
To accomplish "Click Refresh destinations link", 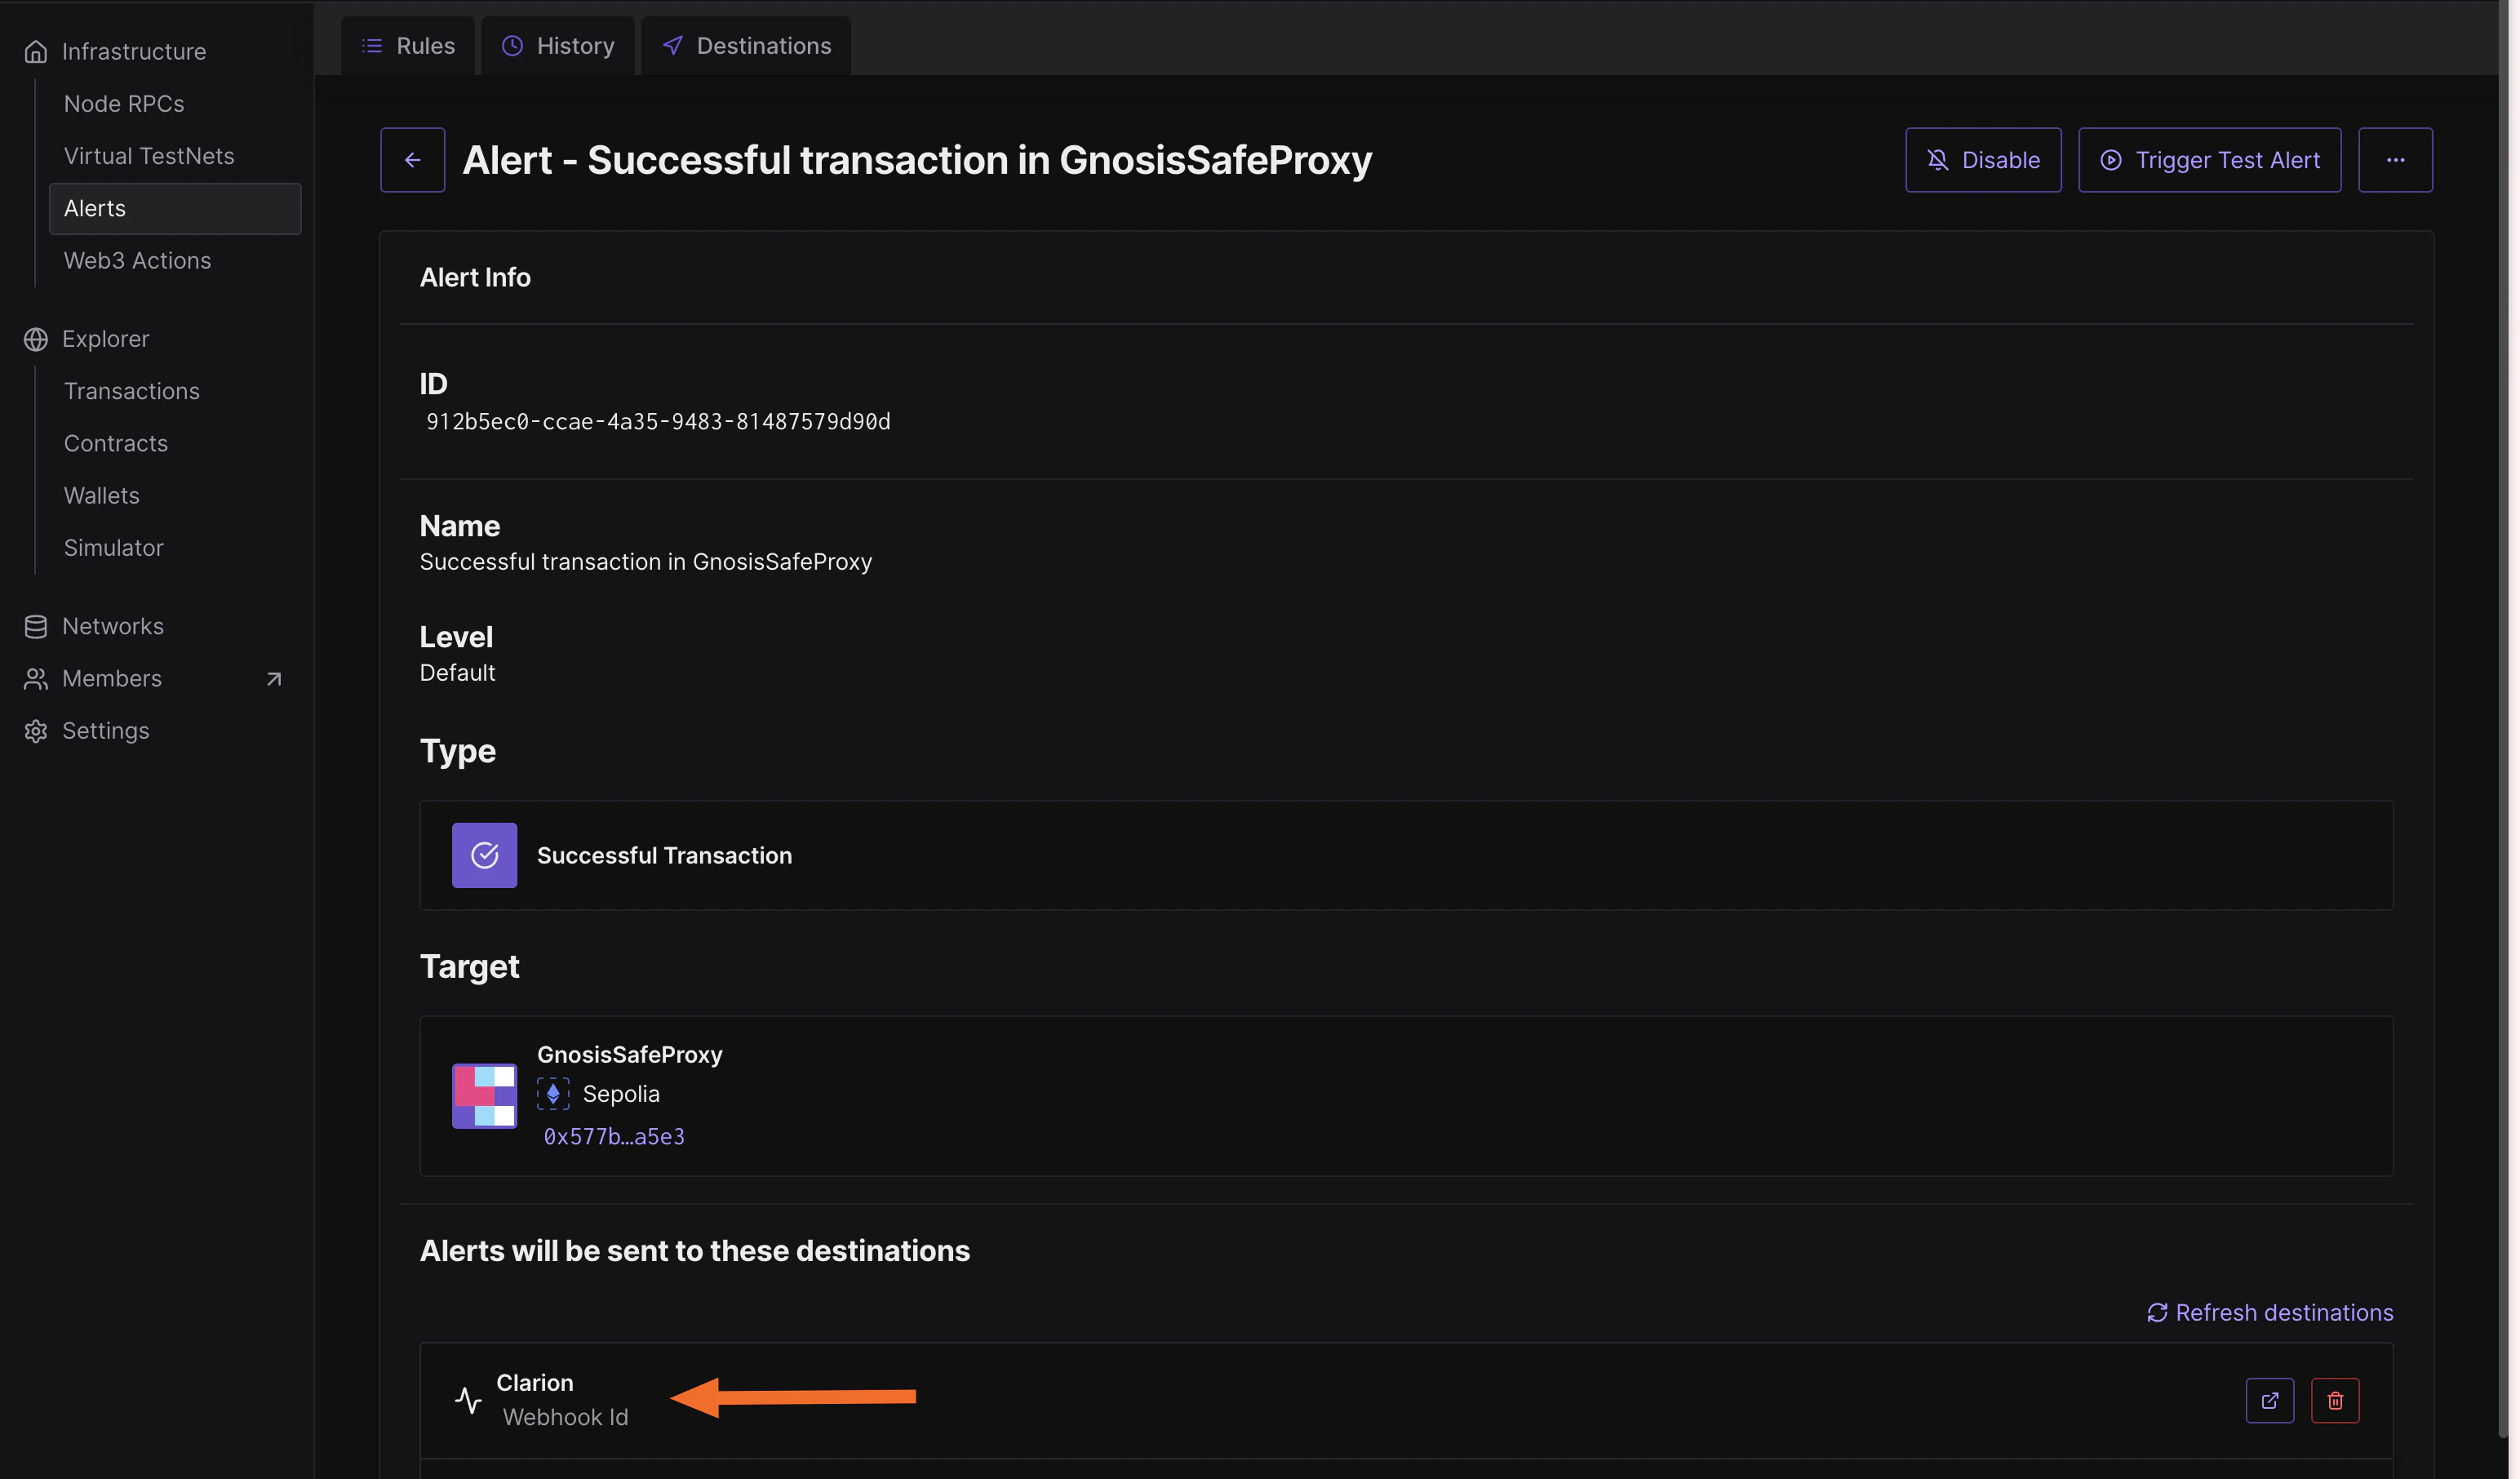I will click(2269, 1312).
